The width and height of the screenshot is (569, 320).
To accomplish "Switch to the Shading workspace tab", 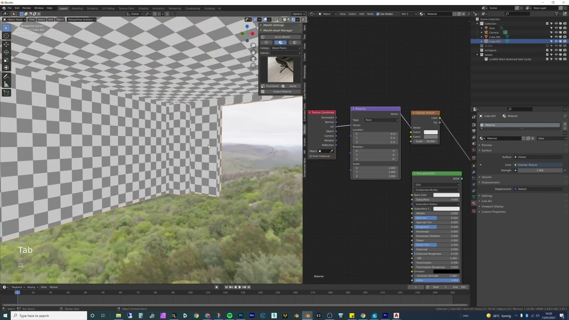I will click(143, 8).
